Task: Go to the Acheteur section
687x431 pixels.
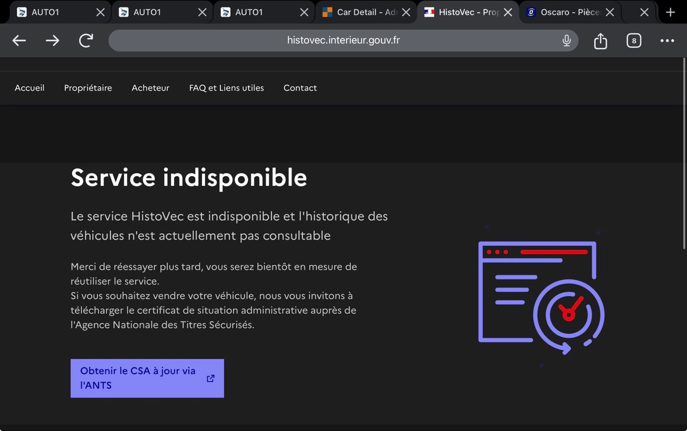Action: (151, 88)
